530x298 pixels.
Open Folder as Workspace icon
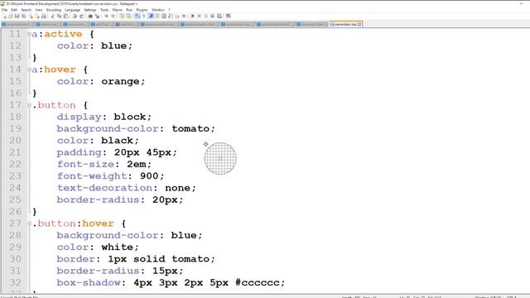(177, 16)
